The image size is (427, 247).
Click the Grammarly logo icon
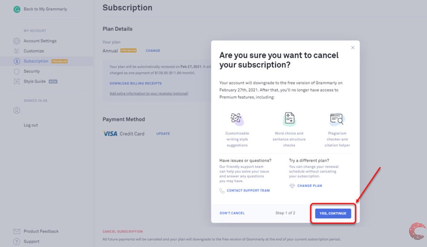tap(17, 9)
